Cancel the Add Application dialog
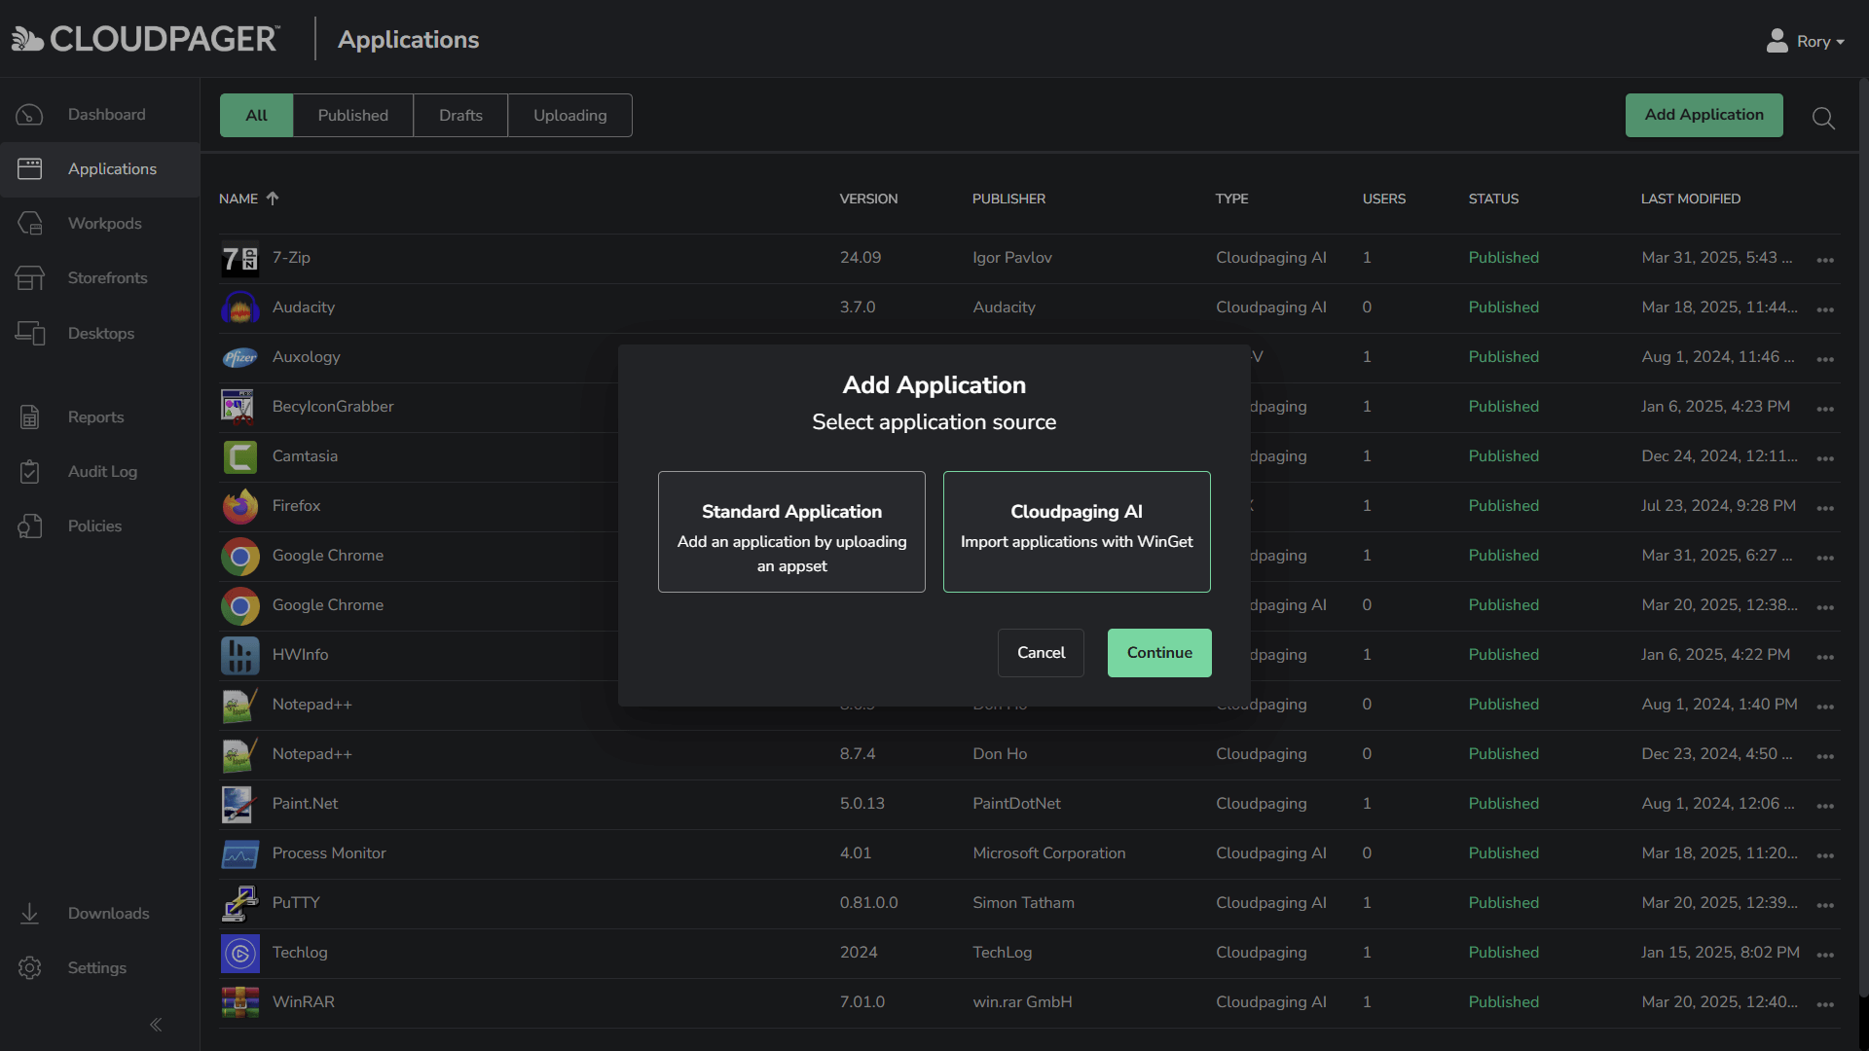 1041,652
